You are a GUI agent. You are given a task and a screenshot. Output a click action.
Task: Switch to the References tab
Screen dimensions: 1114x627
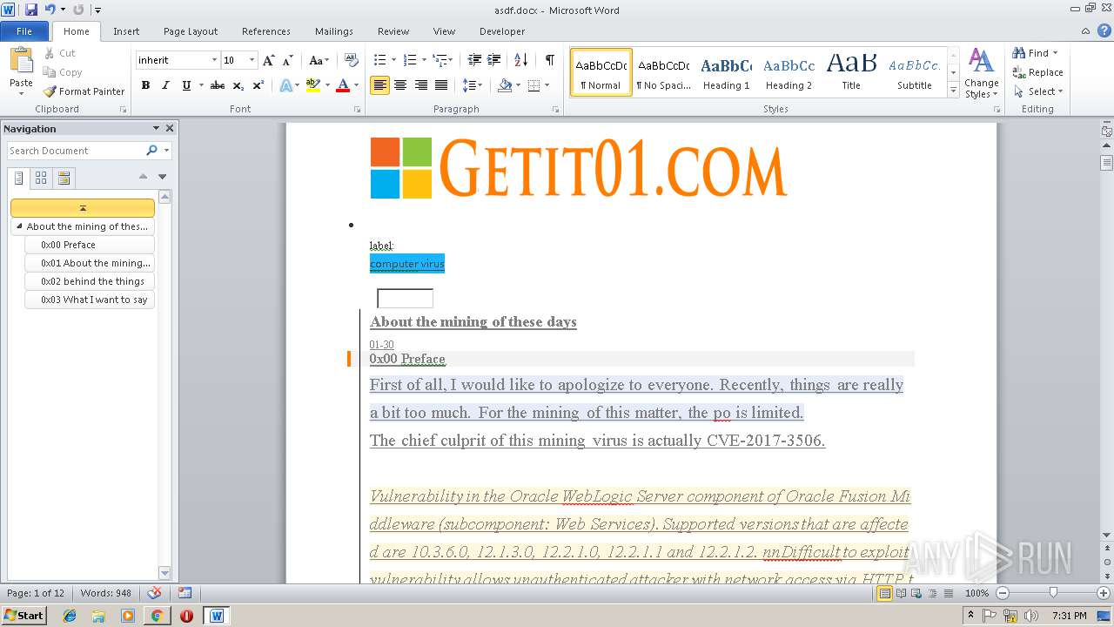(266, 31)
